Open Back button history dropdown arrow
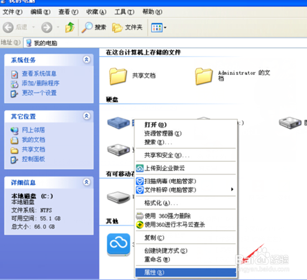Viewport: 307px width, 280px height. (x=33, y=27)
